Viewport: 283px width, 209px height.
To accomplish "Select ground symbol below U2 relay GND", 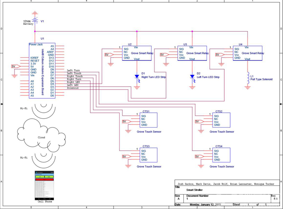I will point(111,64).
